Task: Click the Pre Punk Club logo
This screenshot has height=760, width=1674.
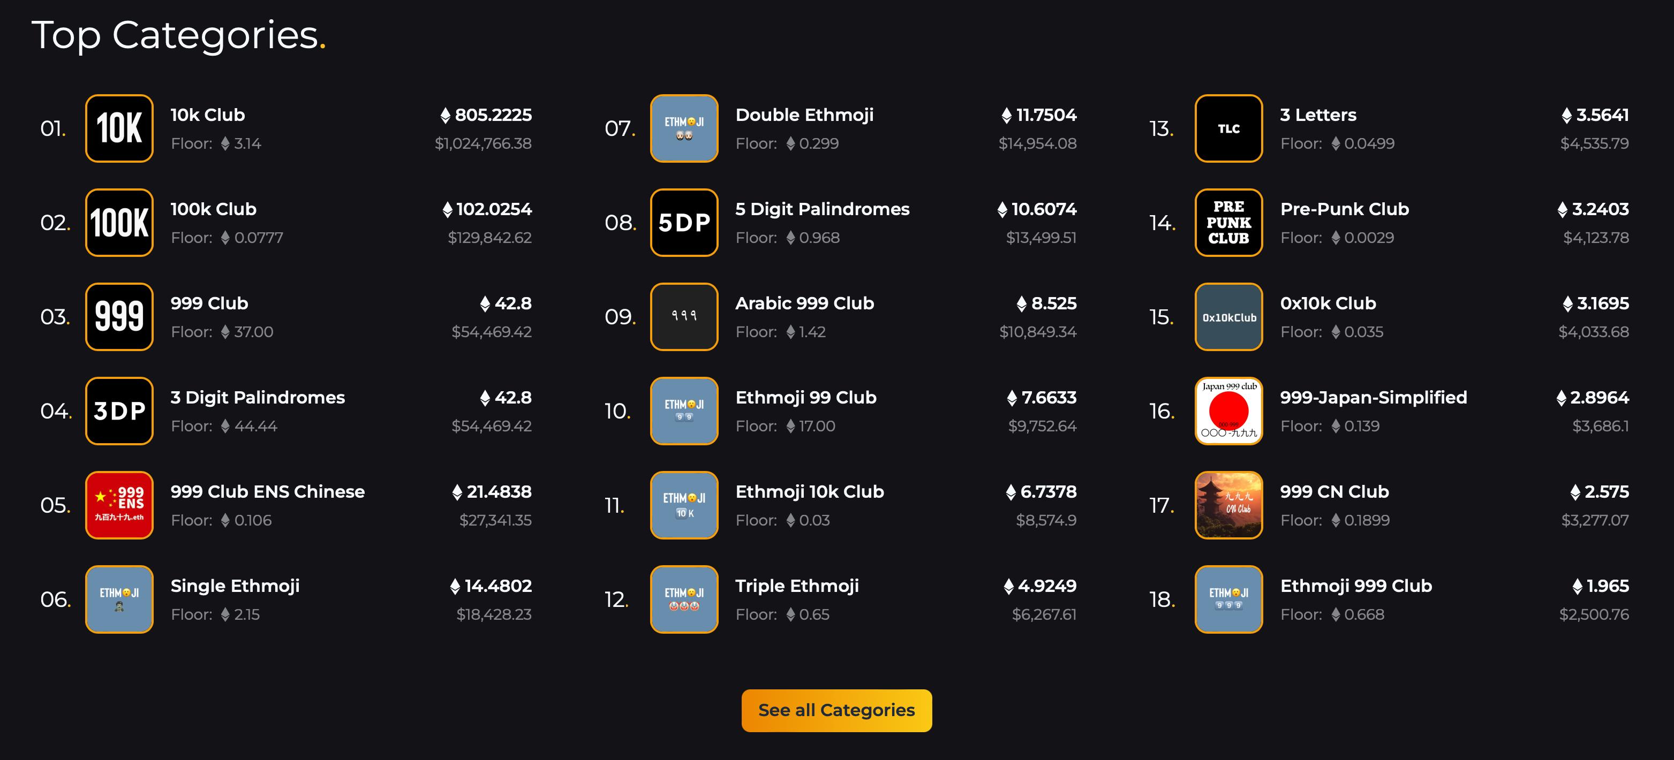Action: coord(1229,223)
